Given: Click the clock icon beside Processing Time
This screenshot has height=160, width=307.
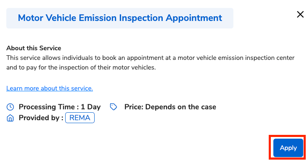Looking at the screenshot, I should [10, 107].
